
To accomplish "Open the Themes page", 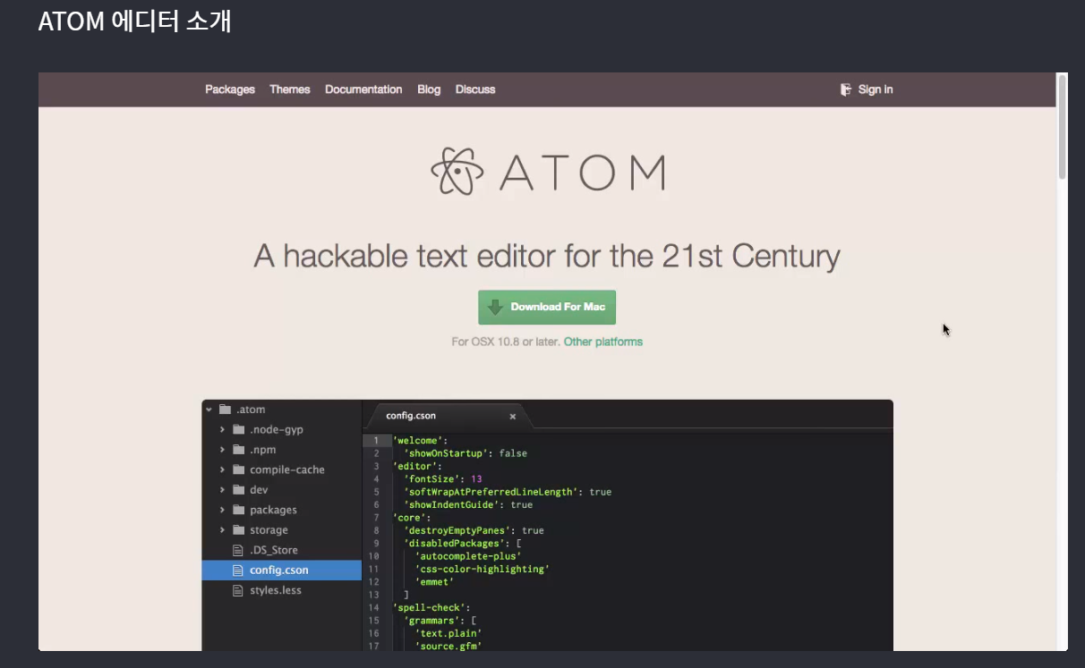I will point(290,89).
